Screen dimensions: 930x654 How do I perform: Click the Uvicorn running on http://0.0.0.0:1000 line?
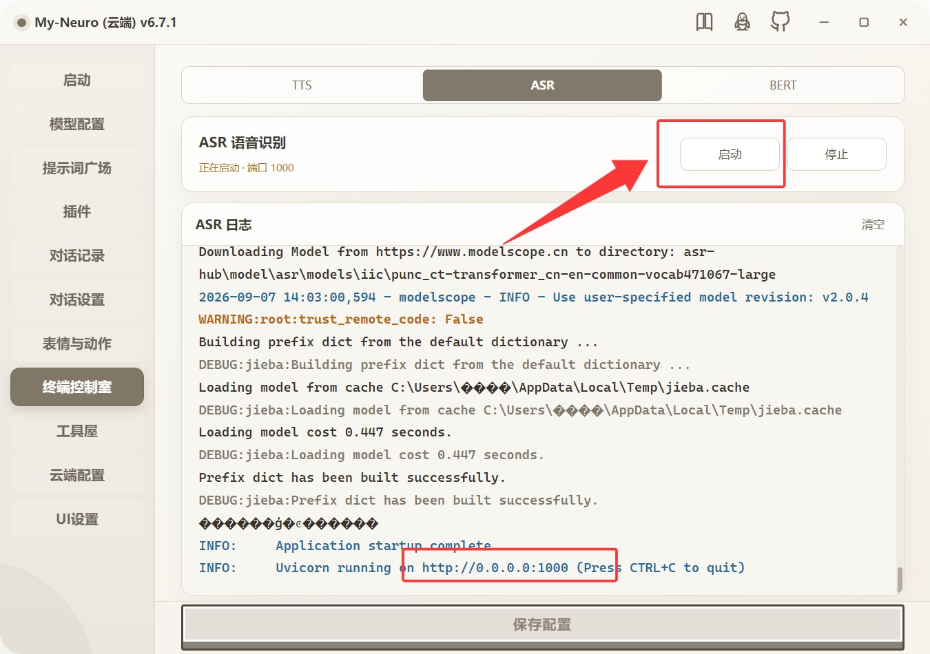pyautogui.click(x=472, y=568)
